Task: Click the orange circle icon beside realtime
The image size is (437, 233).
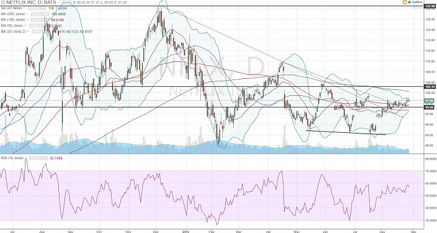Action: 405,2
